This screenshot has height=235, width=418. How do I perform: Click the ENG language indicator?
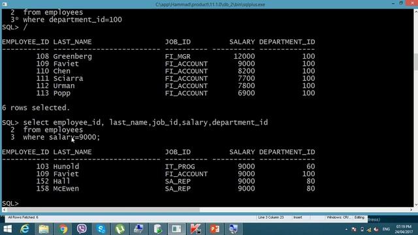point(386,229)
